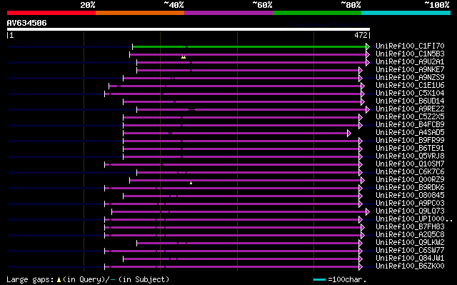Click the green ~80% identity color segment
This screenshot has width=457, height=285.
pos(317,13)
